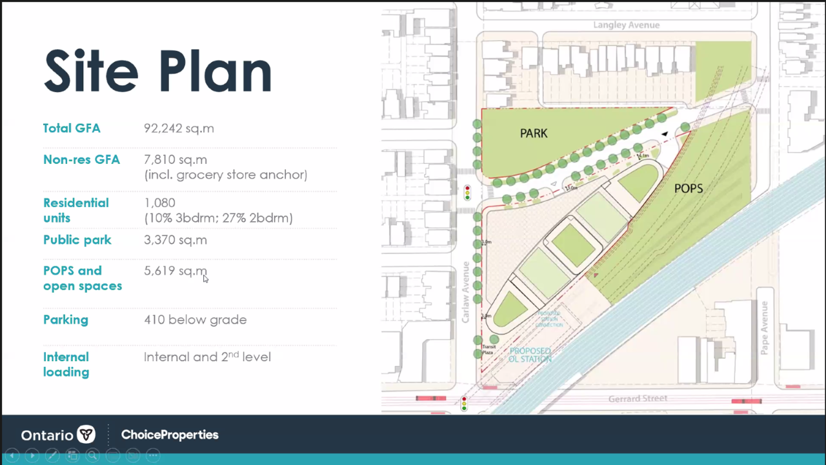Click the Proposed OL Station label
Image resolution: width=826 pixels, height=465 pixels.
click(x=530, y=355)
